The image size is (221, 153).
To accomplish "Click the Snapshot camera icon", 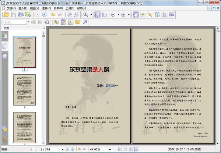I will point(171,15).
